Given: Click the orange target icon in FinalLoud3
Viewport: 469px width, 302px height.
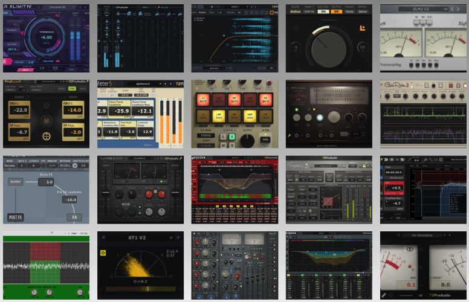Looking at the screenshot, I should click(x=47, y=121).
